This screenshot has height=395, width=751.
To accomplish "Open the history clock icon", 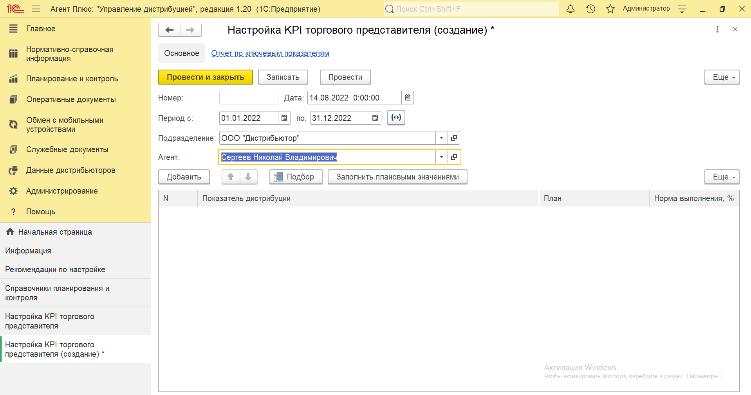I will click(x=590, y=9).
